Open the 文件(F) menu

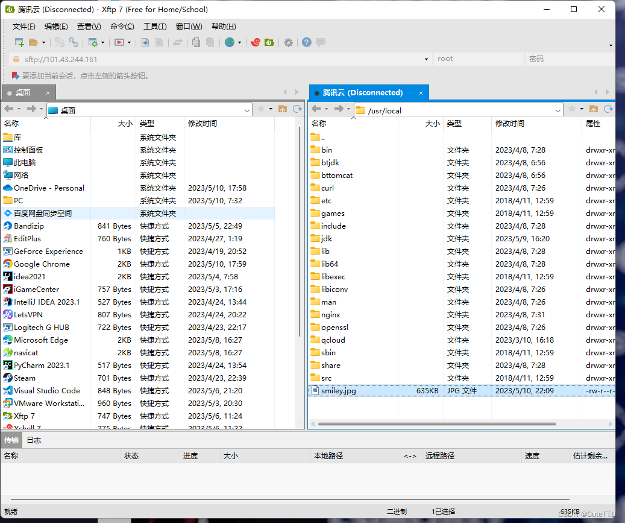(24, 27)
